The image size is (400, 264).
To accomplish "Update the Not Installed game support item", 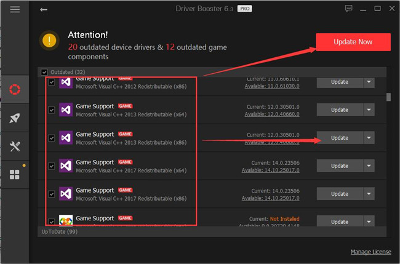I will pyautogui.click(x=340, y=221).
